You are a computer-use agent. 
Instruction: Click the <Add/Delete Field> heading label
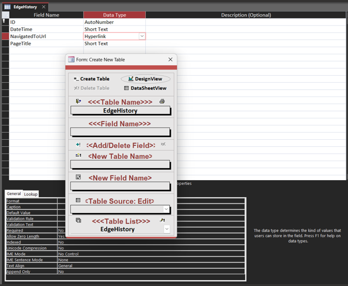[x=121, y=145]
